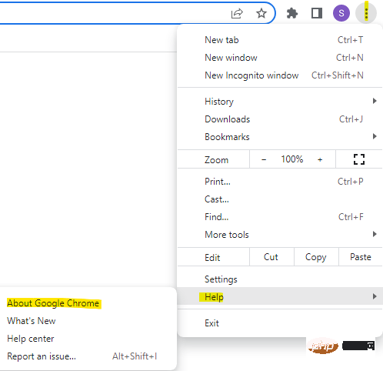Expand the Bookmarks submenu

[280, 137]
